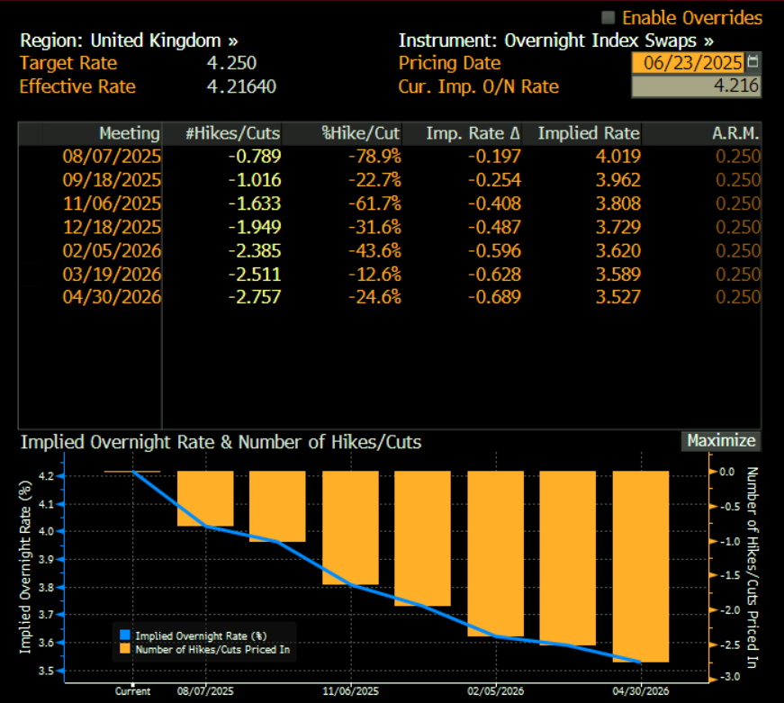Select the %Hike/Cut column header
This screenshot has width=784, height=703.
(361, 133)
